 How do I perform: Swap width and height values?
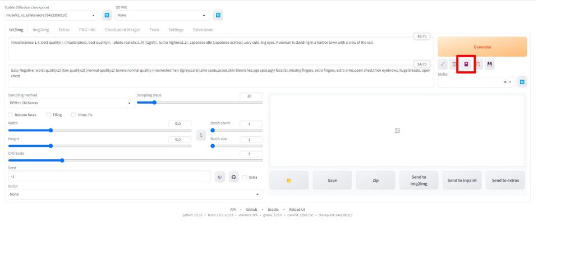[201, 135]
